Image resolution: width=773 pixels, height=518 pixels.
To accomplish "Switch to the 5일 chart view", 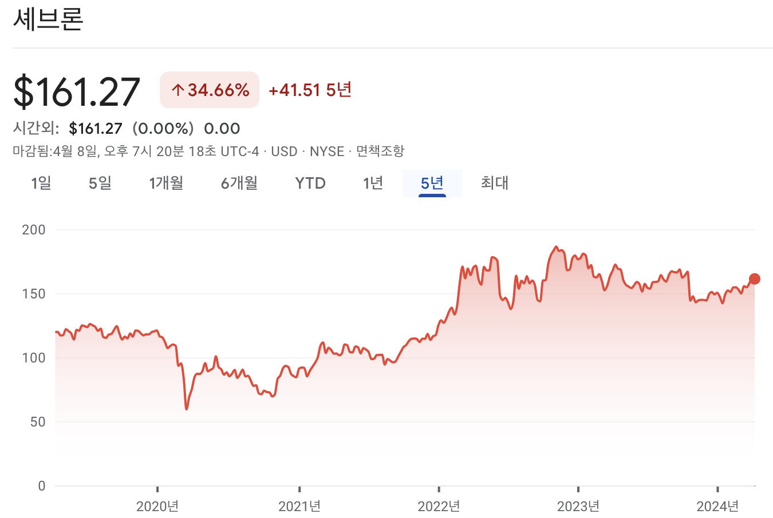I will tap(98, 183).
